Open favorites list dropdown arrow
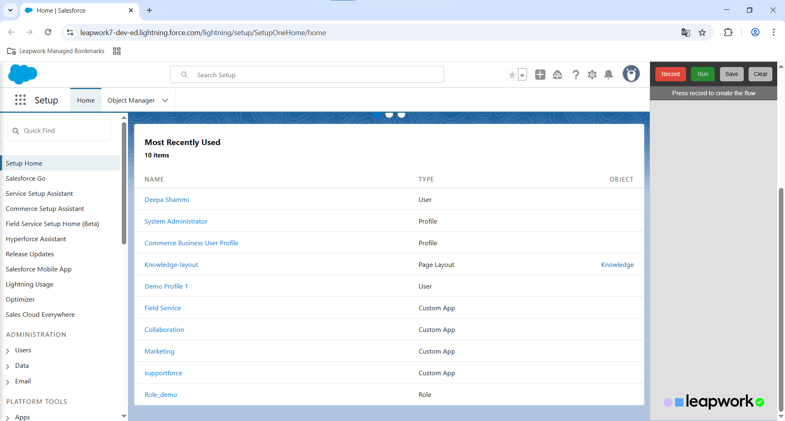Viewport: 785px width, 421px height. pos(522,75)
